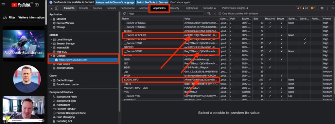
Task: Expand the Session Storage tree item
Action: point(51,44)
